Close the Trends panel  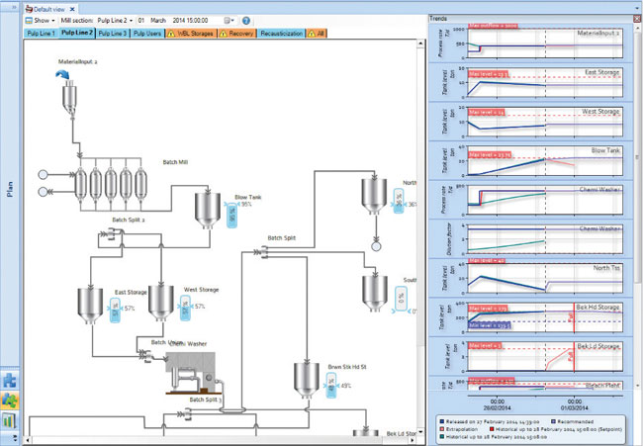[635, 18]
